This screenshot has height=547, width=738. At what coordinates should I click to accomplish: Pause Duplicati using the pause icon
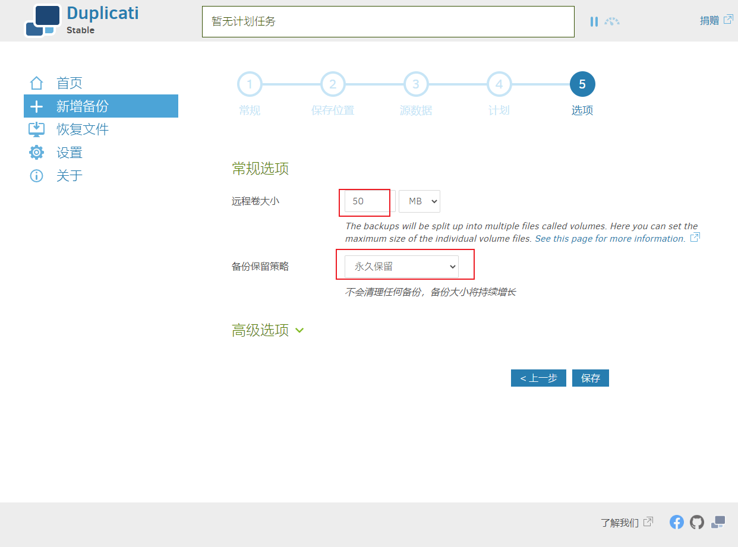tap(594, 21)
